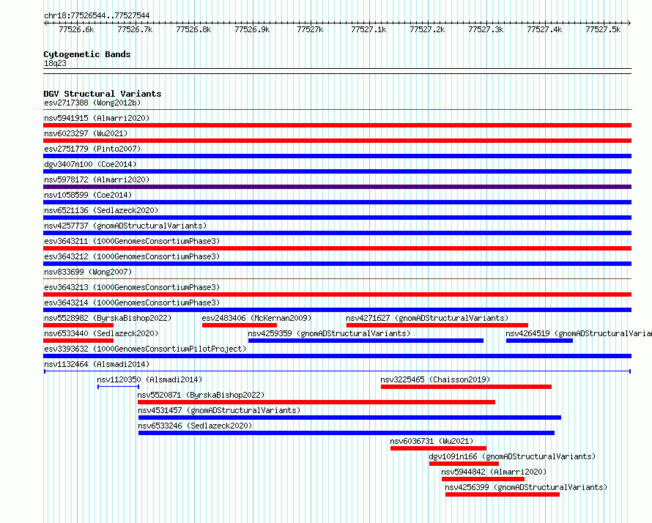The height and width of the screenshot is (523, 652).
Task: Open nsv4259359 (gnomADStructuralVariants) label
Action: (329, 333)
